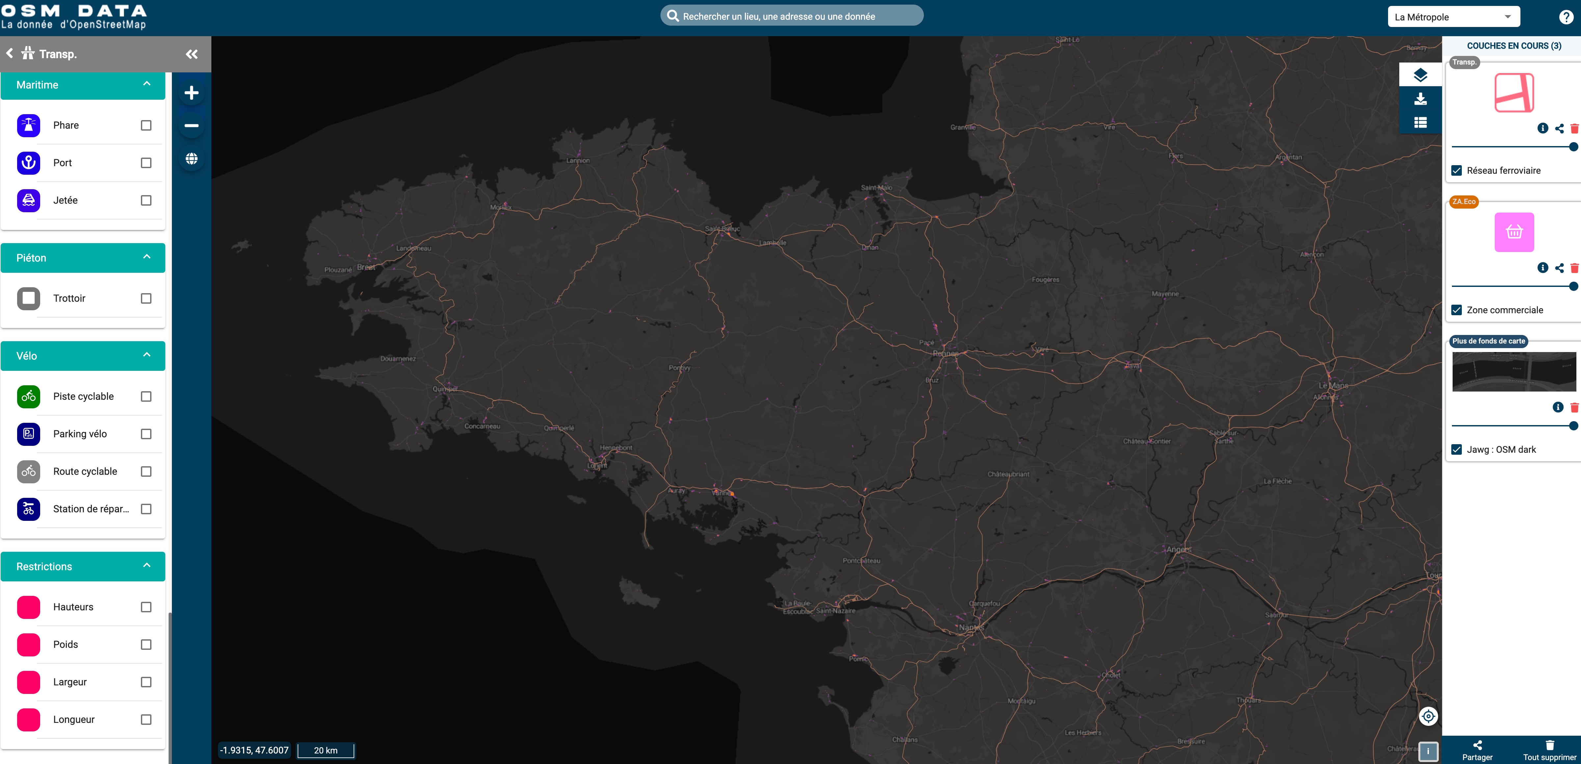
Task: Collapse the Restrictions section
Action: [x=147, y=566]
